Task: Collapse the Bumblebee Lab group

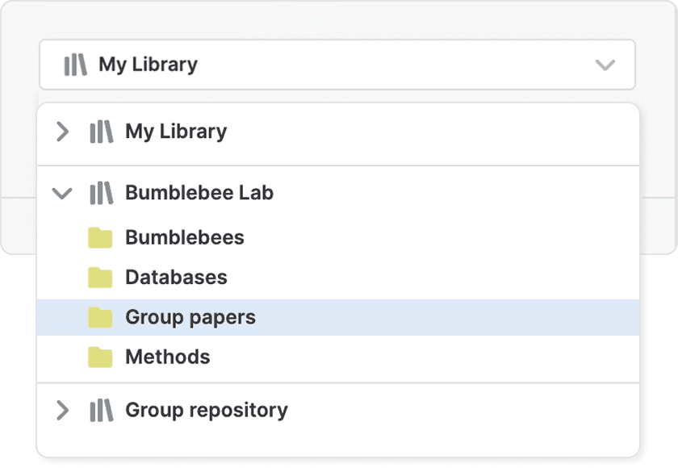Action: [x=62, y=193]
